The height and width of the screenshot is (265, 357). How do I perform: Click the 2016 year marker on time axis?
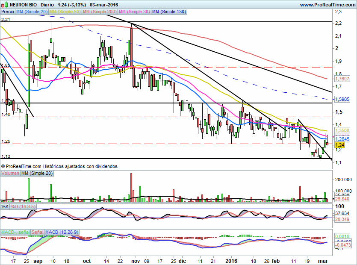pyautogui.click(x=230, y=260)
